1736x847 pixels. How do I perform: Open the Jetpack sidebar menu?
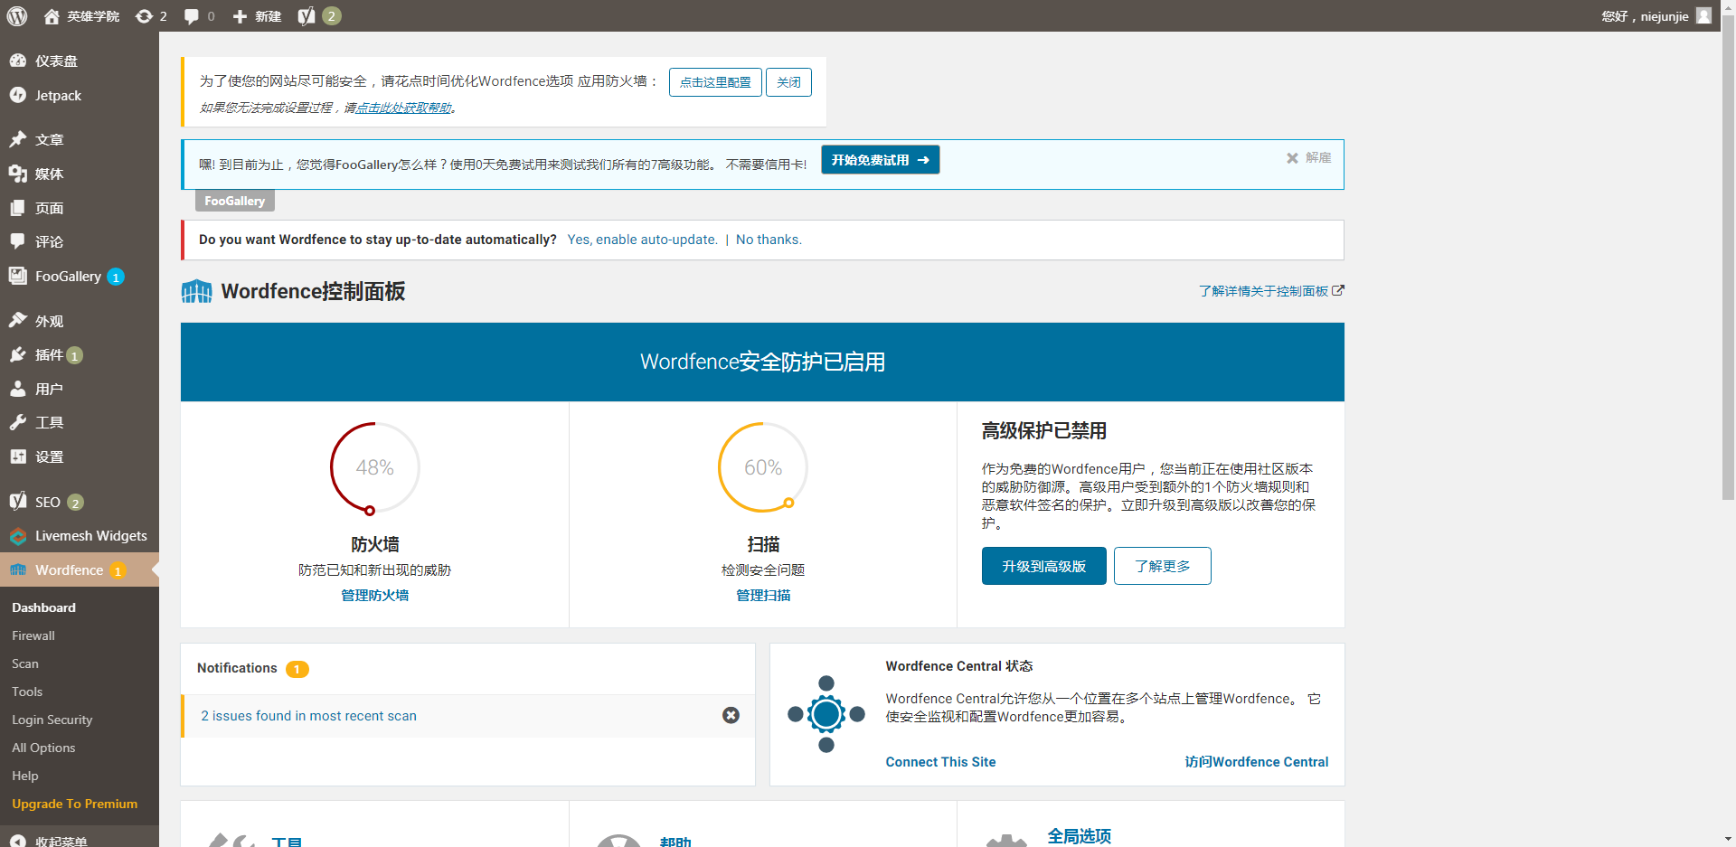tap(80, 95)
